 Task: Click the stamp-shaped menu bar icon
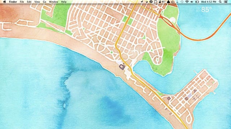click(x=177, y=2)
